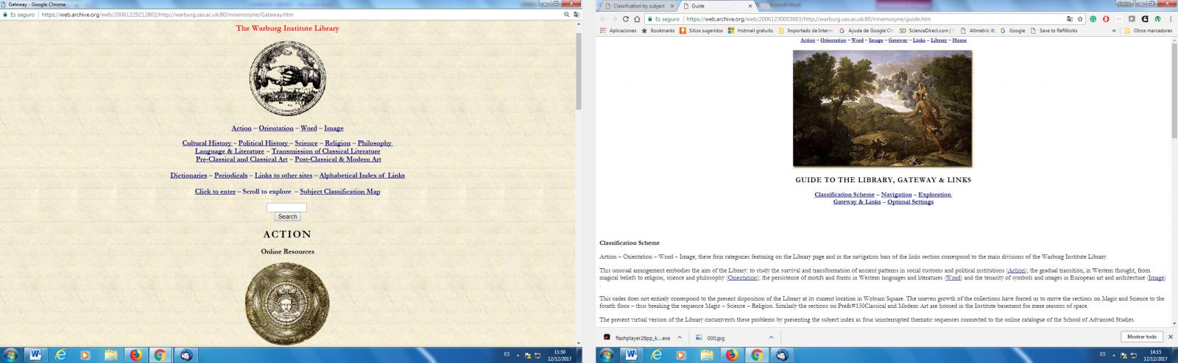This screenshot has height=363, width=1178.
Task: Open the Periodicals link in the Gateway window
Action: (231, 175)
